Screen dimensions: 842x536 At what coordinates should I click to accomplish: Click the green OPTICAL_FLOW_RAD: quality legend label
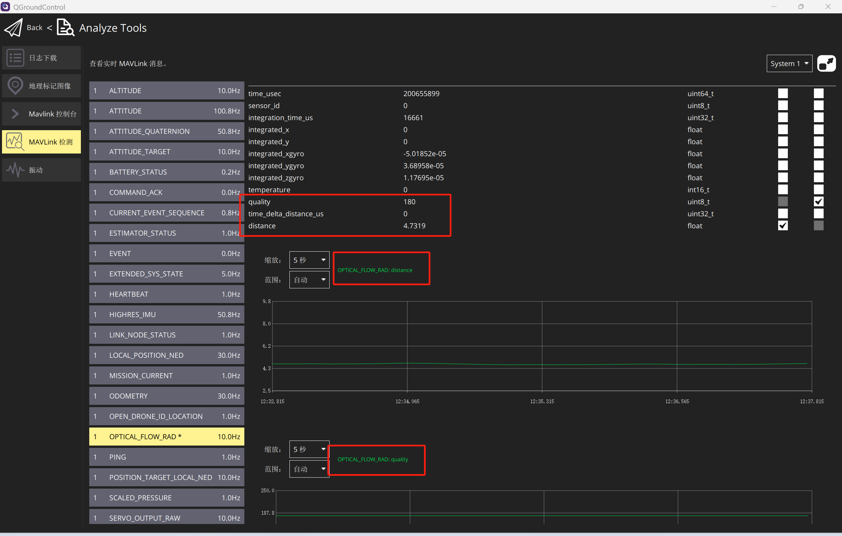click(x=372, y=459)
